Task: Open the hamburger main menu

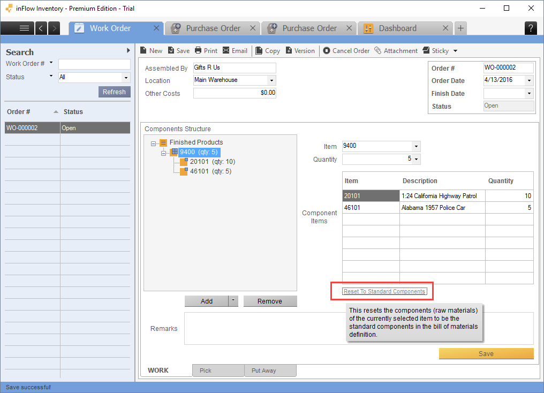Action: 24,28
